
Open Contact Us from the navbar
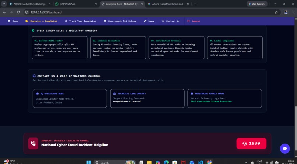tap(171, 21)
